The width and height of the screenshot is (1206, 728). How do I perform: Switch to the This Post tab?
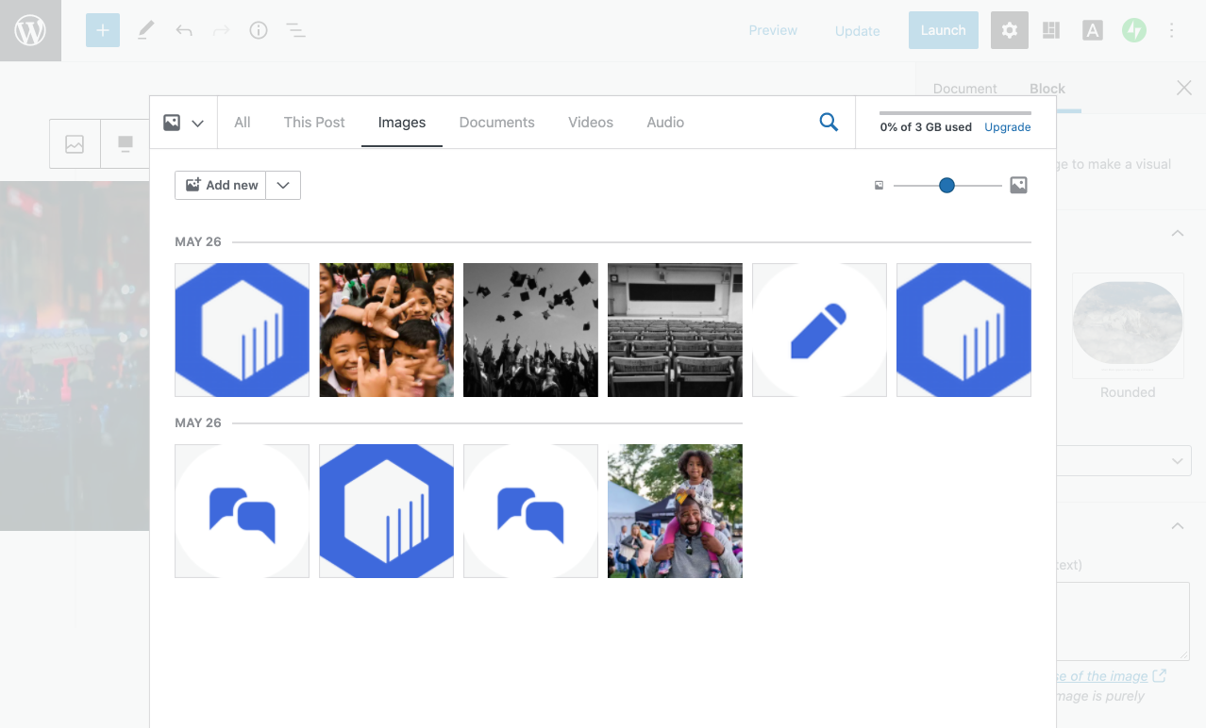pos(314,123)
